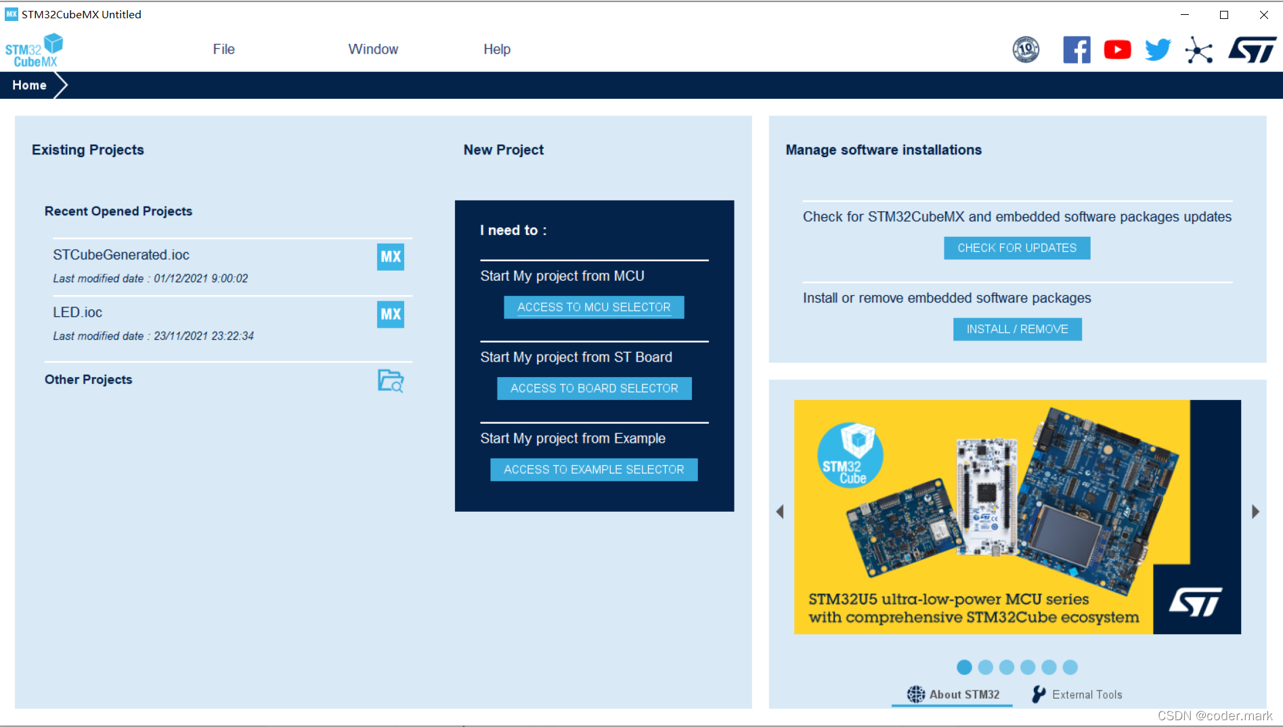The width and height of the screenshot is (1283, 727).
Task: Click MX icon beside LED.ioc
Action: pos(391,314)
